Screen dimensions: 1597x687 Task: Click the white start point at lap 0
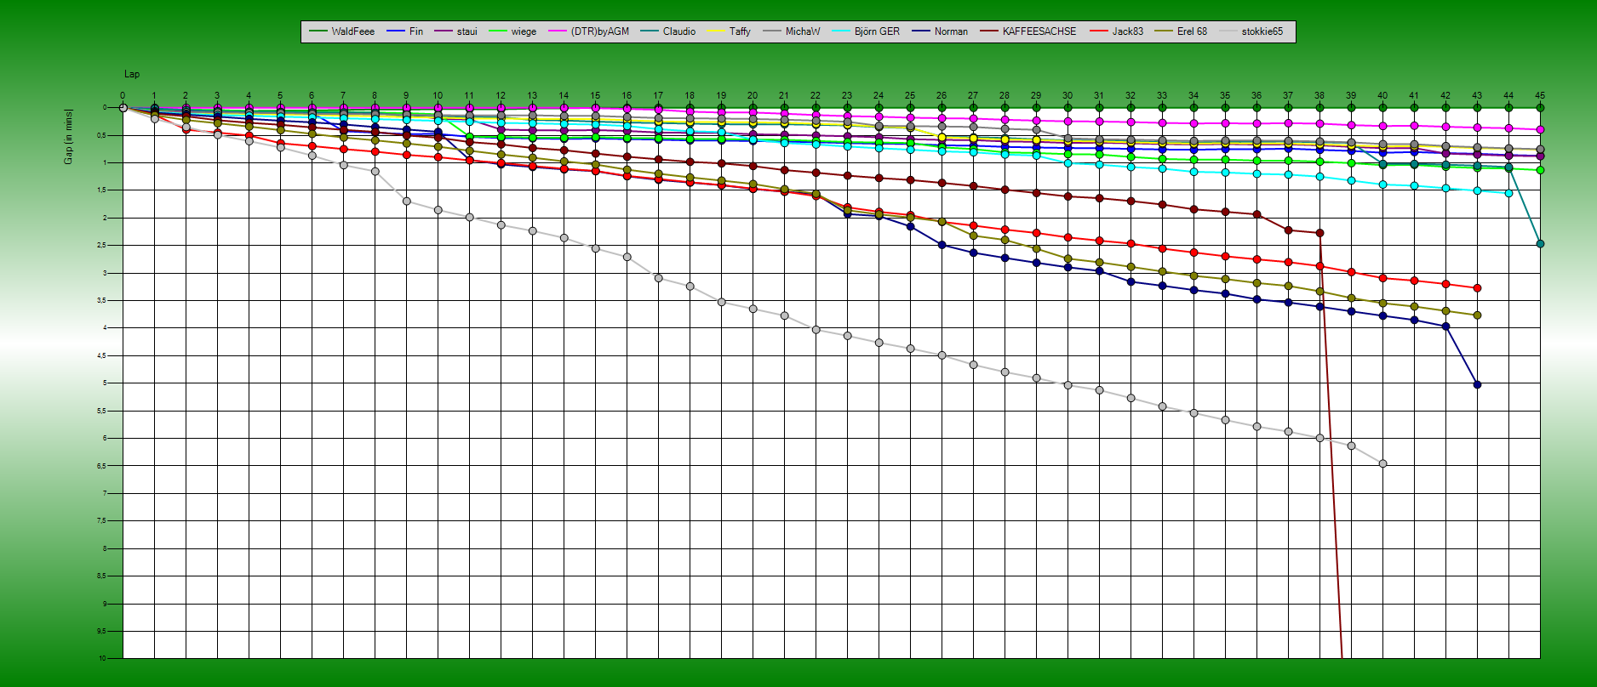[x=123, y=108]
